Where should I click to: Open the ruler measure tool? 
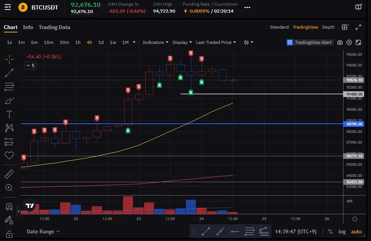coord(9,174)
